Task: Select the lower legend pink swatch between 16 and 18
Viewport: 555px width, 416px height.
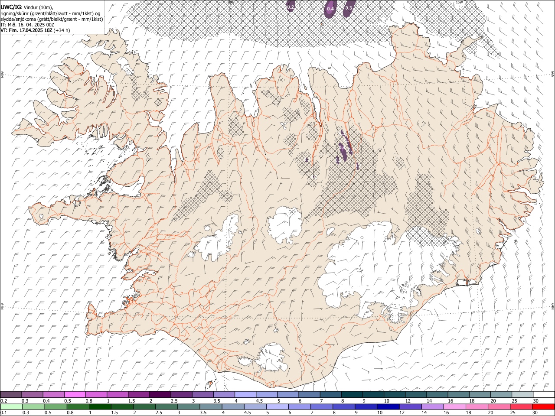Action: (454, 406)
